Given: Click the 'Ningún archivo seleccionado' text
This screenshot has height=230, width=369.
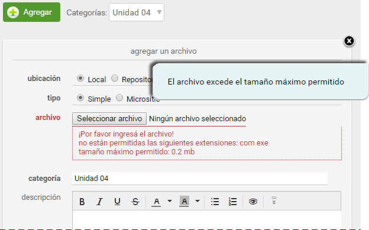Looking at the screenshot, I should pyautogui.click(x=198, y=119).
